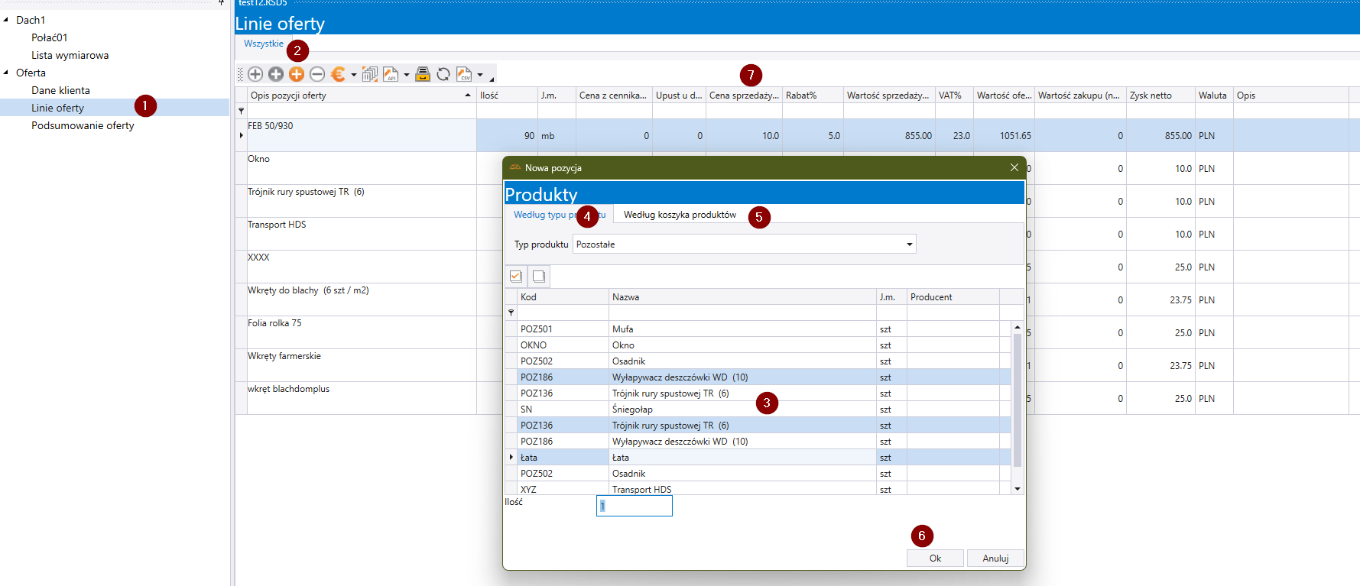Open dropdown arrow next to euro icon
The image size is (1360, 586).
point(354,75)
